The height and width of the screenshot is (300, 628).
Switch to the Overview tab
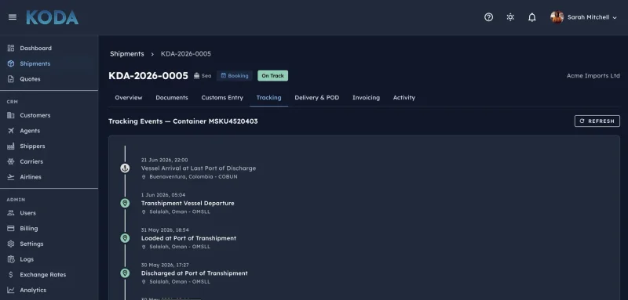click(129, 97)
